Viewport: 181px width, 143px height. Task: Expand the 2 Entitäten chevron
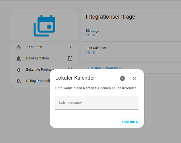click(70, 47)
